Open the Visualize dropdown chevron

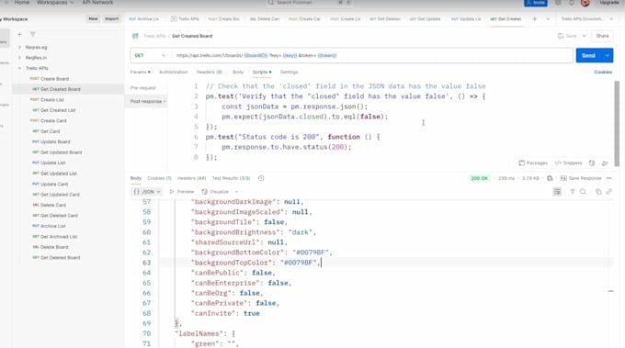click(x=236, y=192)
